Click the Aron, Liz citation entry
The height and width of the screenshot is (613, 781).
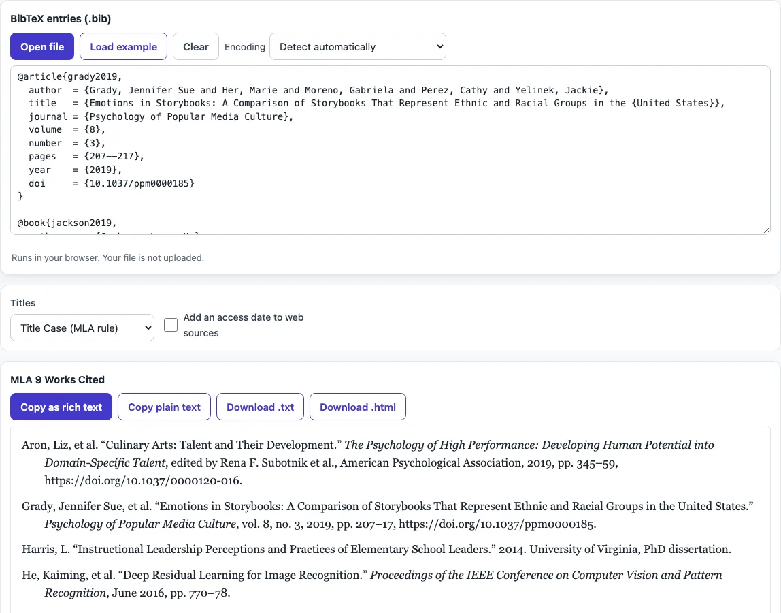pos(369,462)
